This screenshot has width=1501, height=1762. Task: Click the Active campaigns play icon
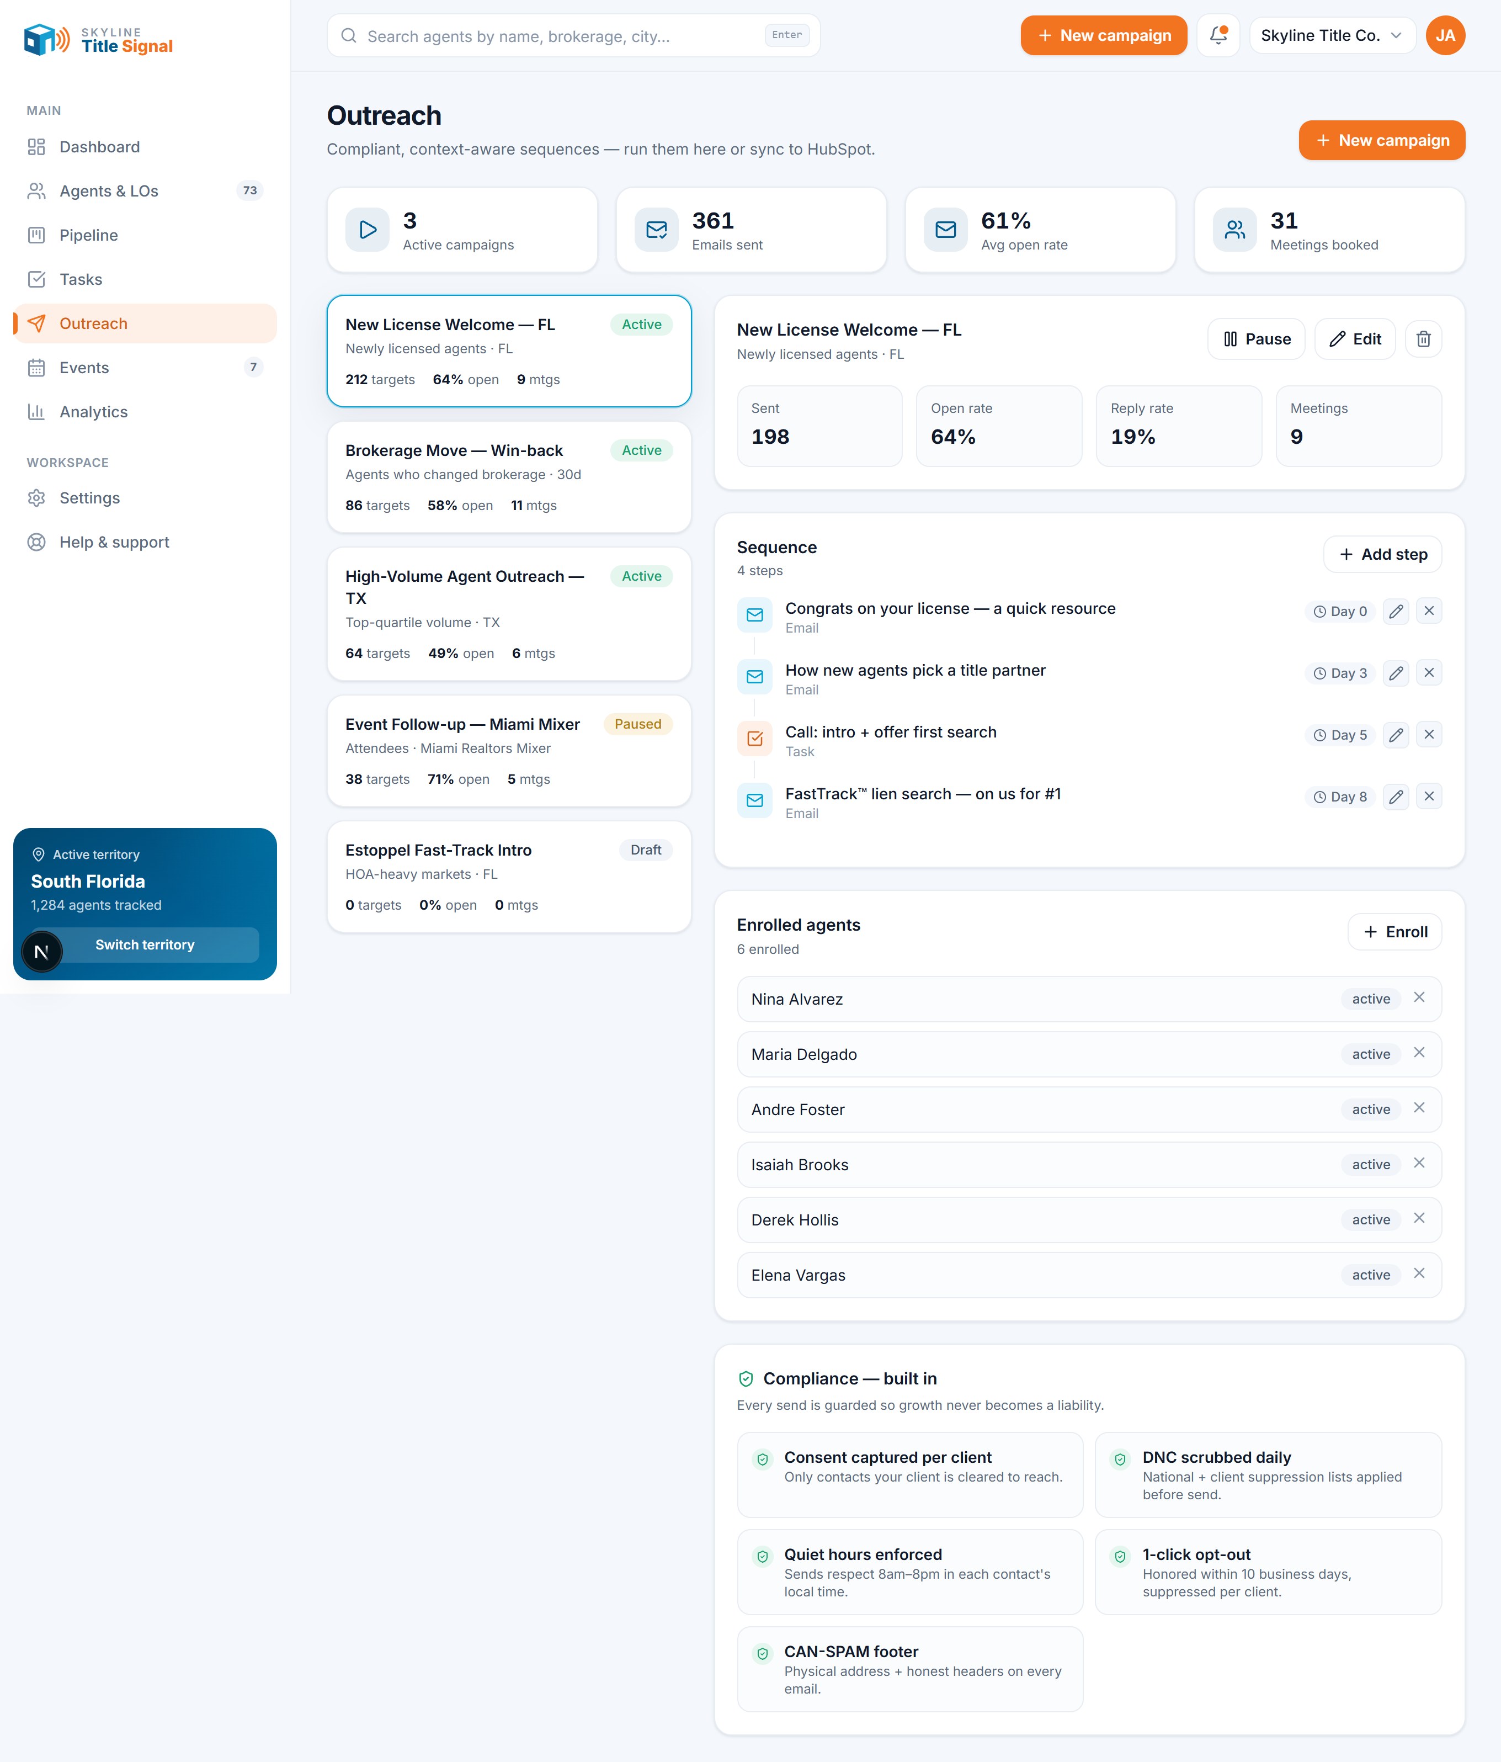coord(367,230)
